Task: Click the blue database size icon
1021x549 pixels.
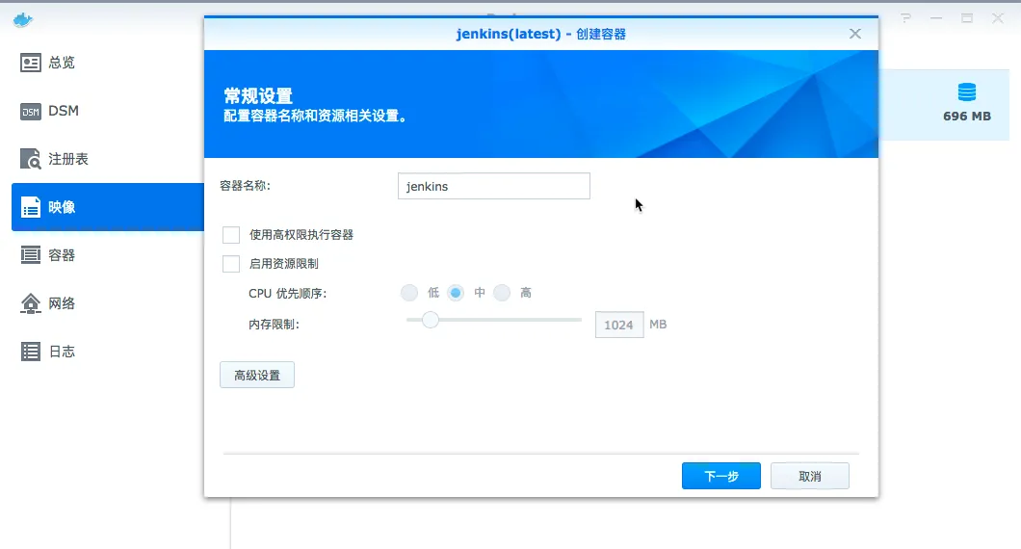Action: tap(966, 92)
